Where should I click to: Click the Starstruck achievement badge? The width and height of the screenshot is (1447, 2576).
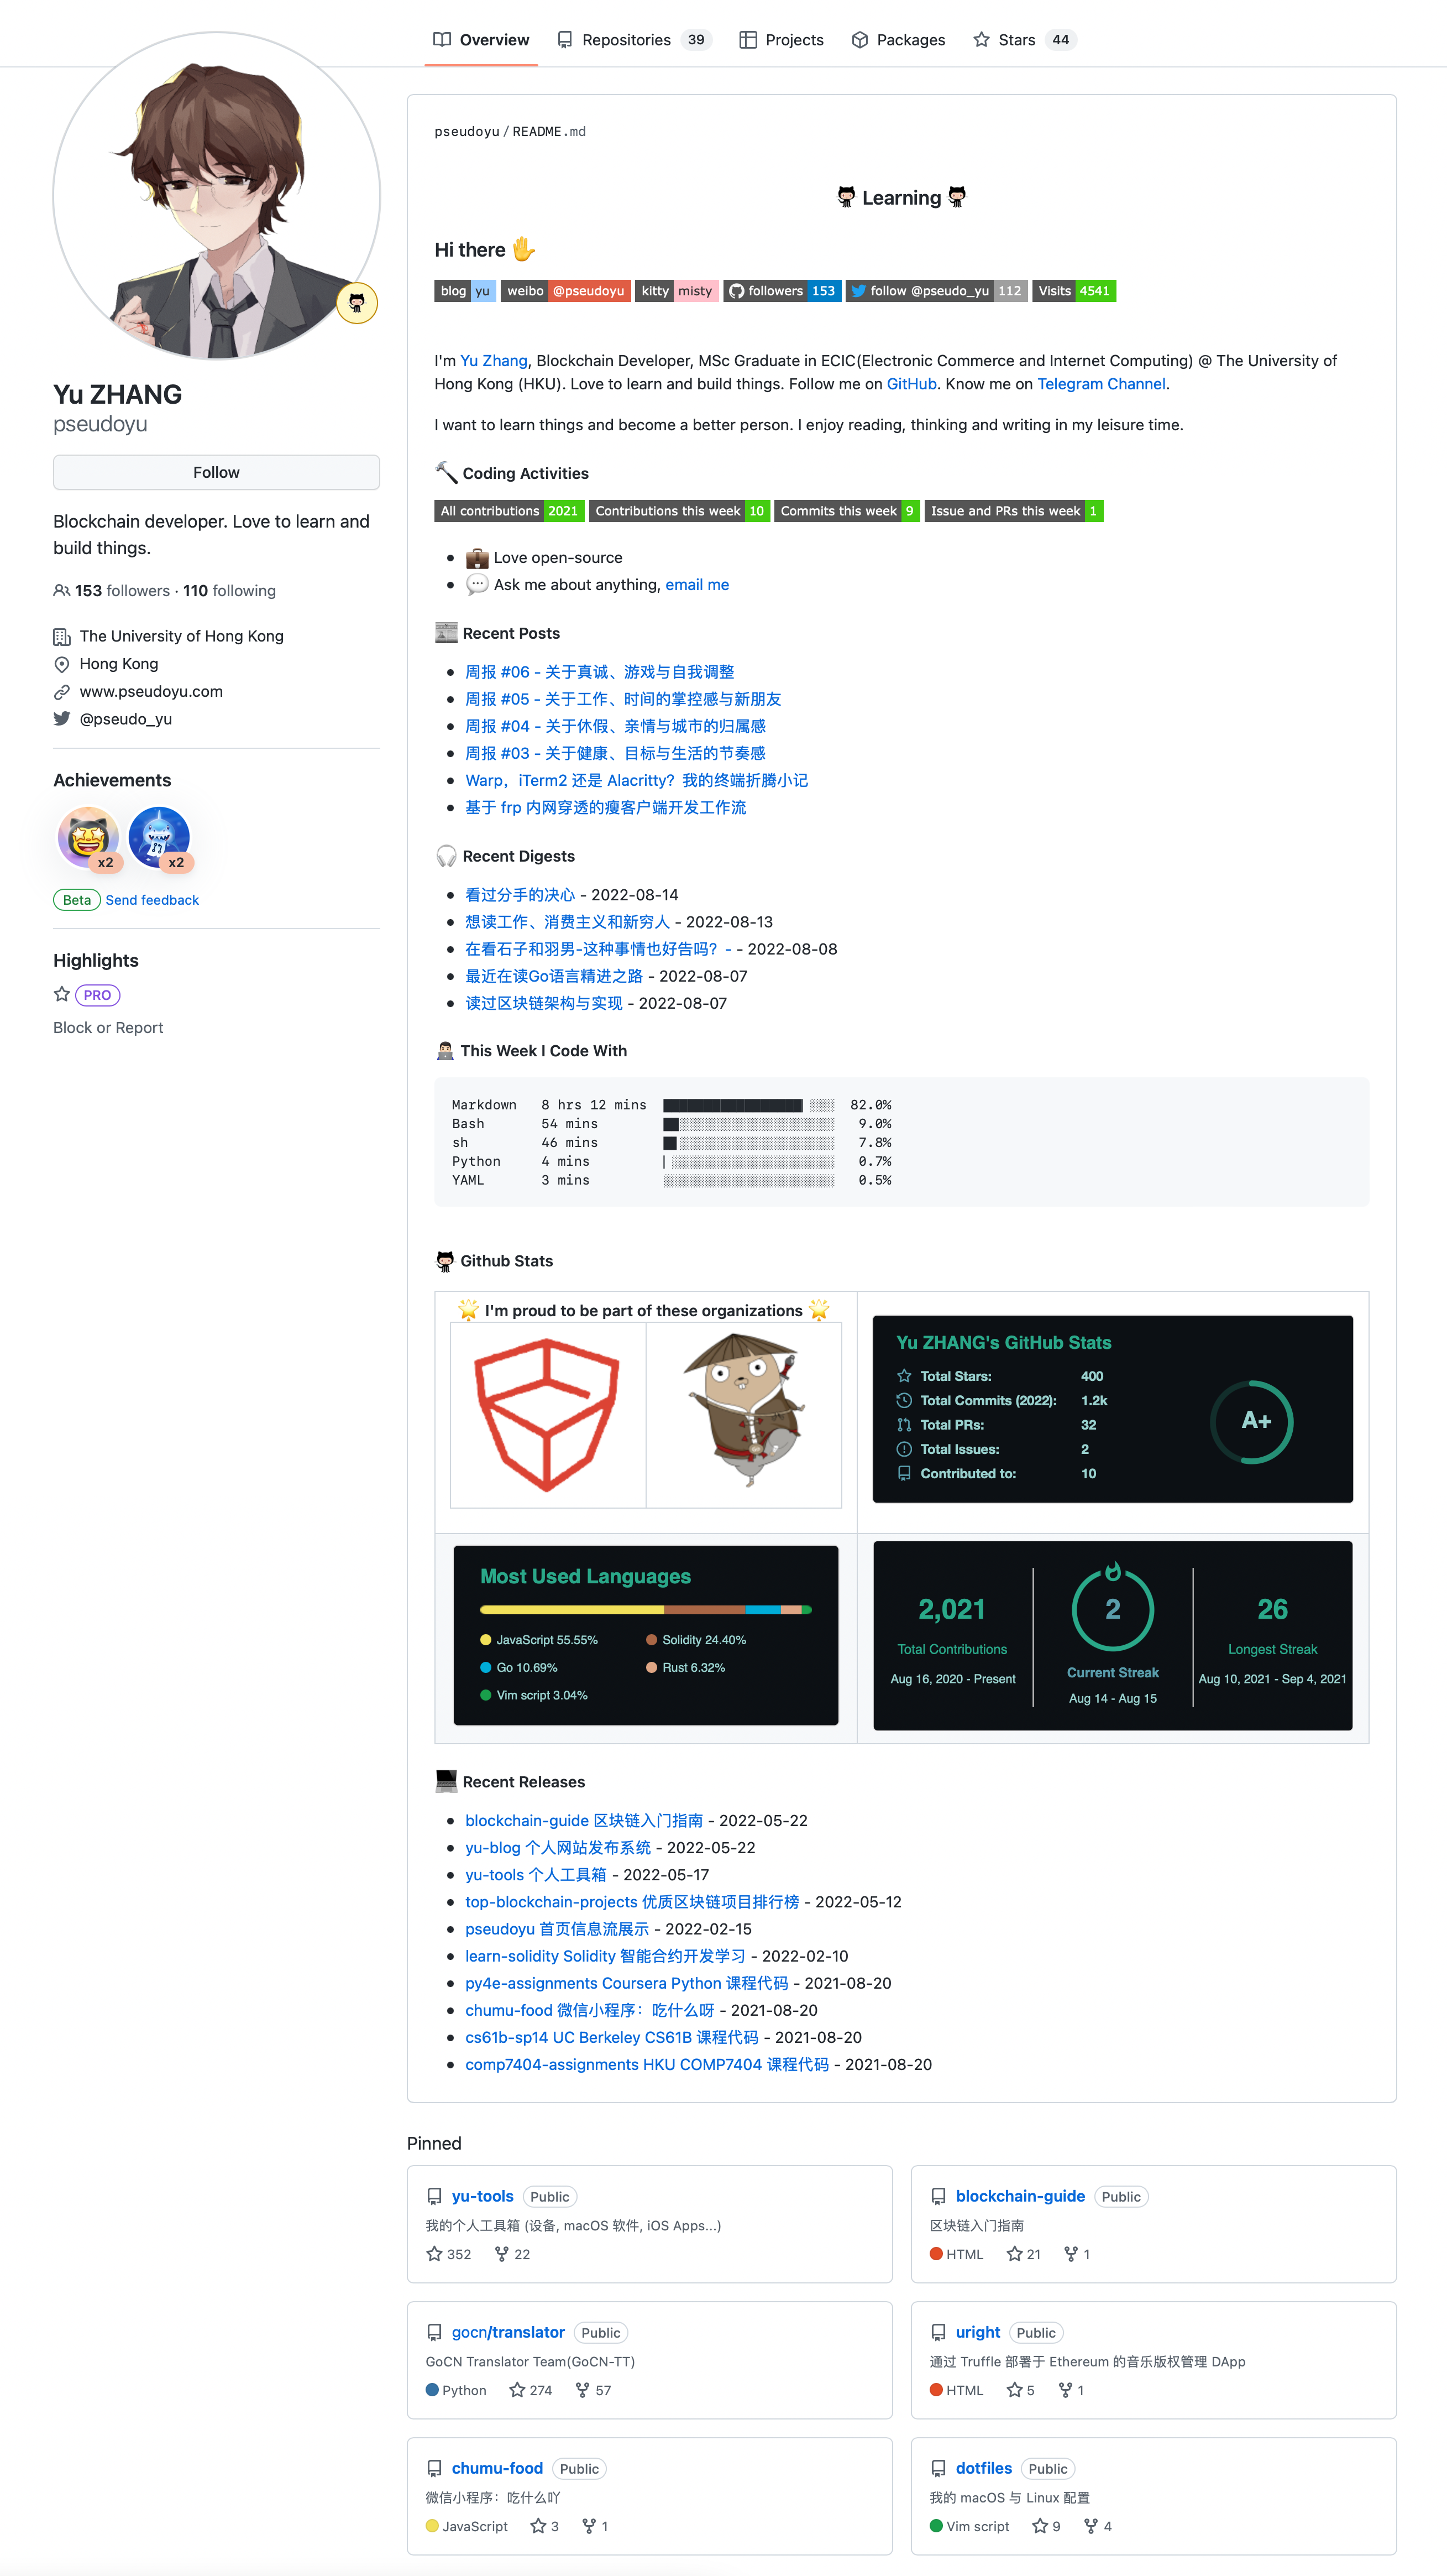pyautogui.click(x=88, y=837)
